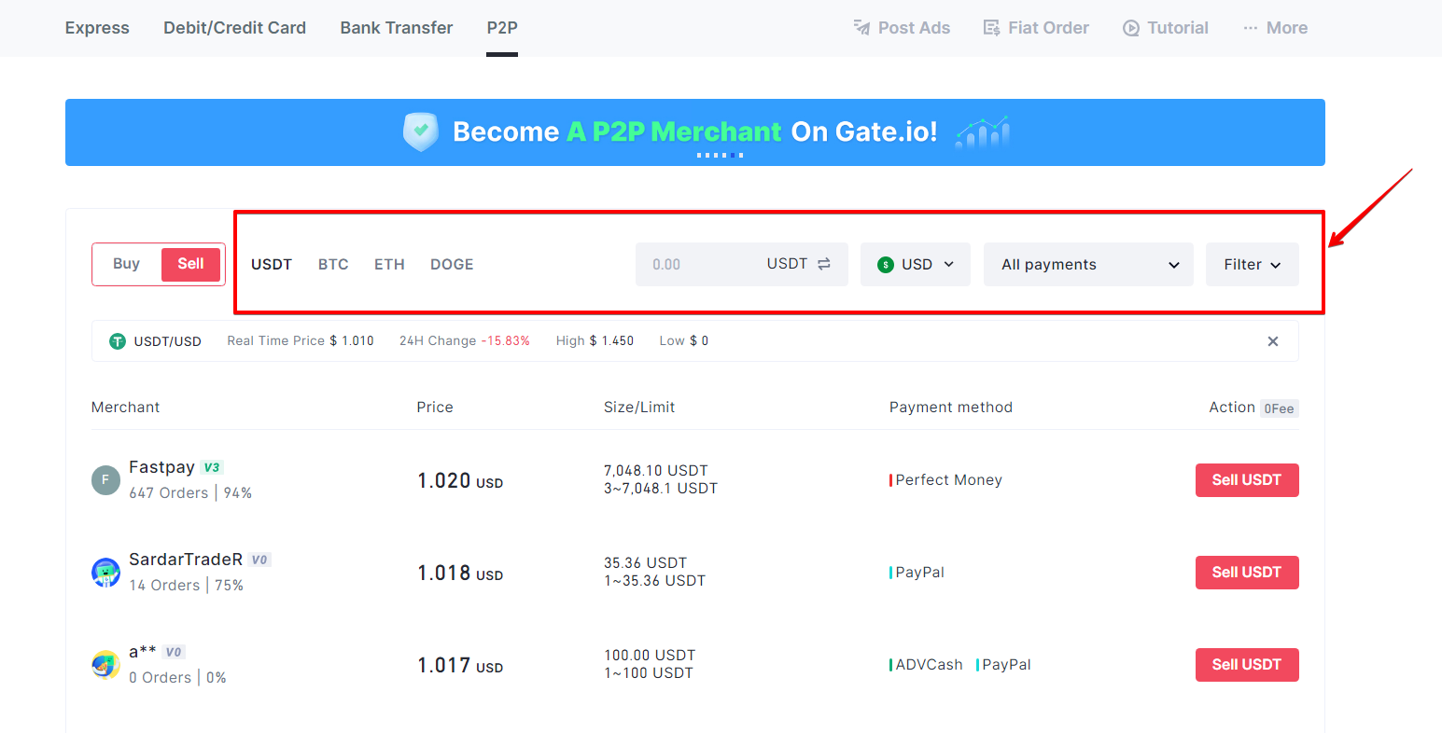
Task: Open a** merchant profile
Action: 142,652
